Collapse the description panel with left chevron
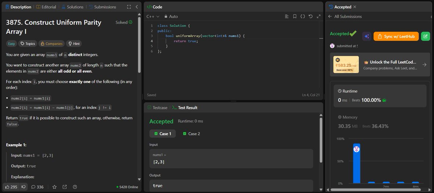Screen dimensions: 434x193 click(137, 7)
